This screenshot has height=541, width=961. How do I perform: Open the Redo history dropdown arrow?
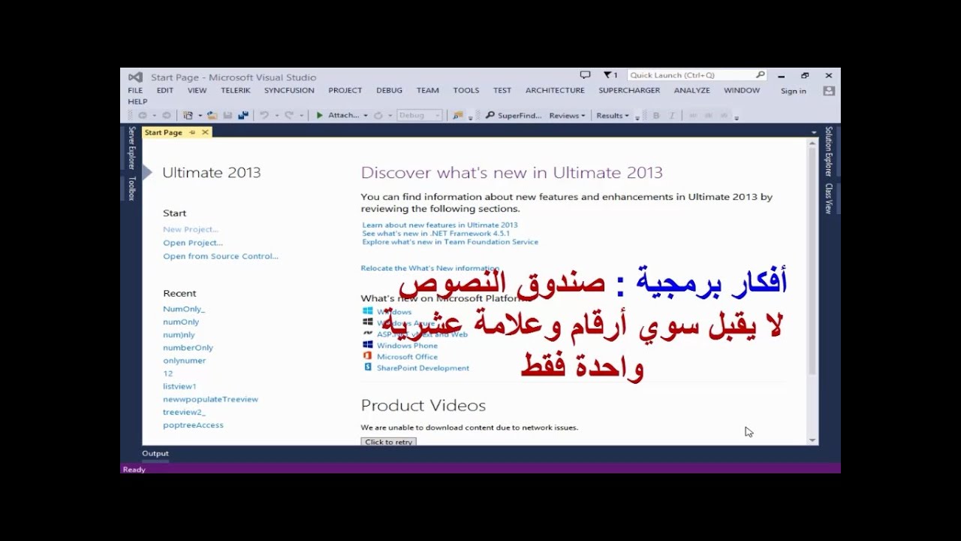(301, 116)
